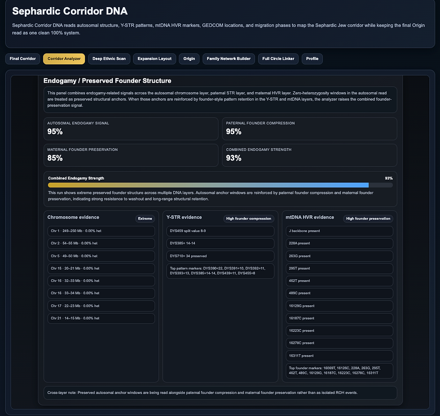Open the Profile tab
This screenshot has width=440, height=416.
click(x=312, y=59)
